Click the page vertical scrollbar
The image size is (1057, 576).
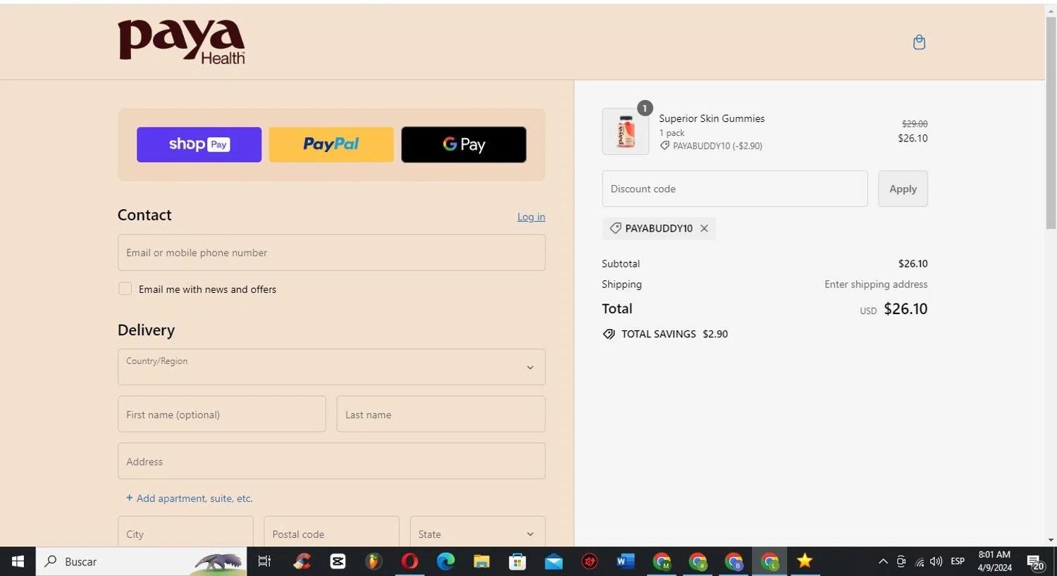tap(1051, 123)
